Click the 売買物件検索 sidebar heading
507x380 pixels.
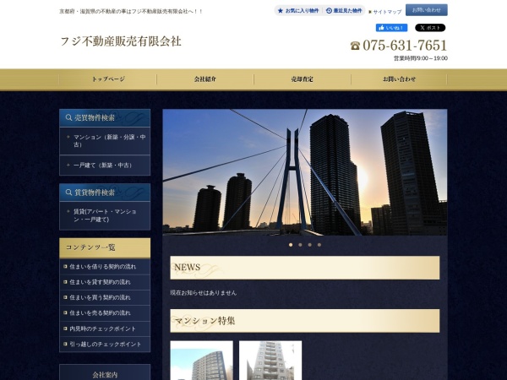[x=105, y=118]
